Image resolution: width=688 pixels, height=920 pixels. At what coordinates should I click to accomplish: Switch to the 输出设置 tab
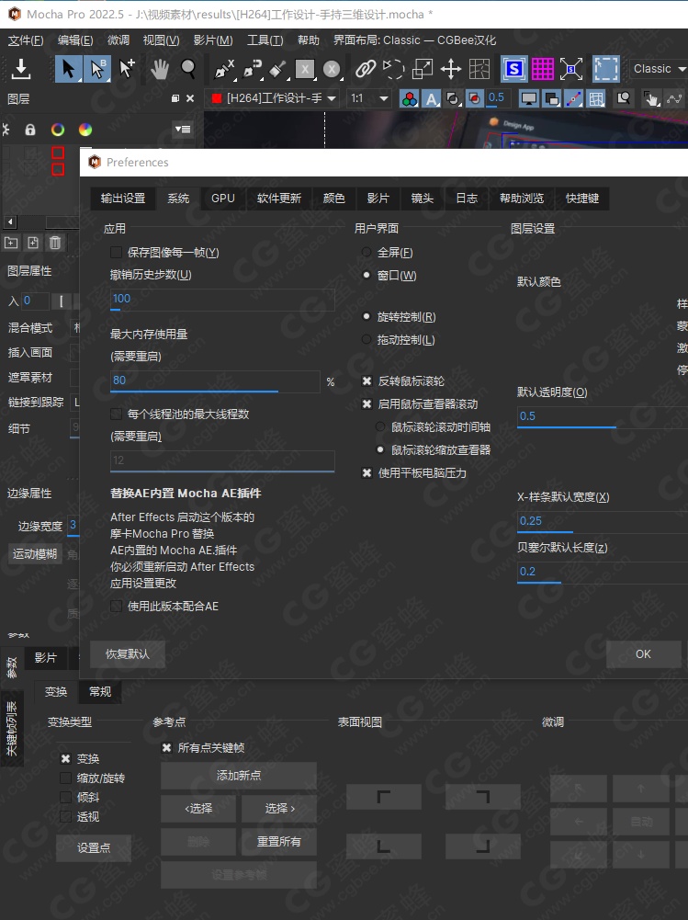click(x=122, y=199)
